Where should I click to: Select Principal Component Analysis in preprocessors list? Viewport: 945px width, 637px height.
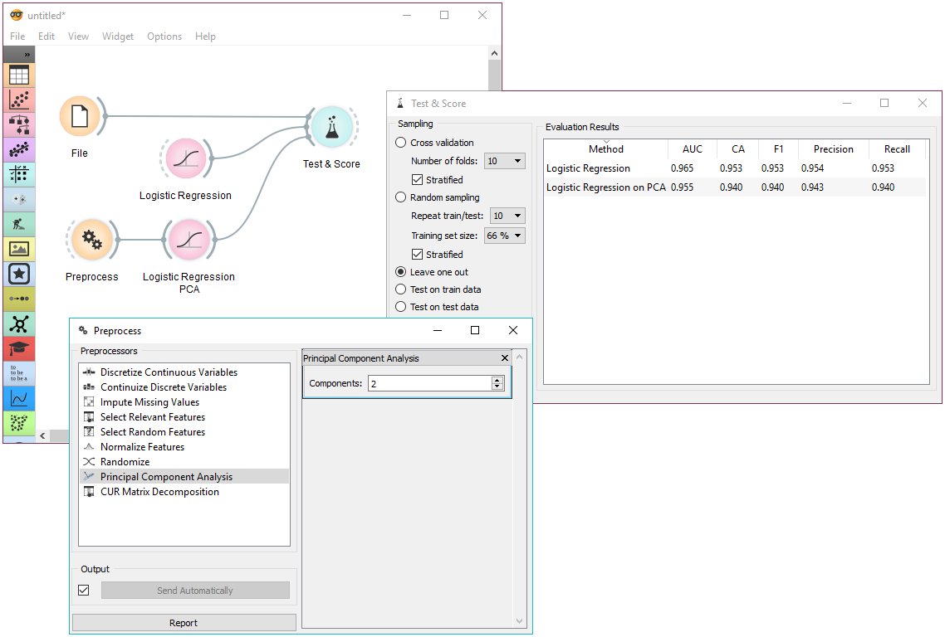(x=184, y=476)
